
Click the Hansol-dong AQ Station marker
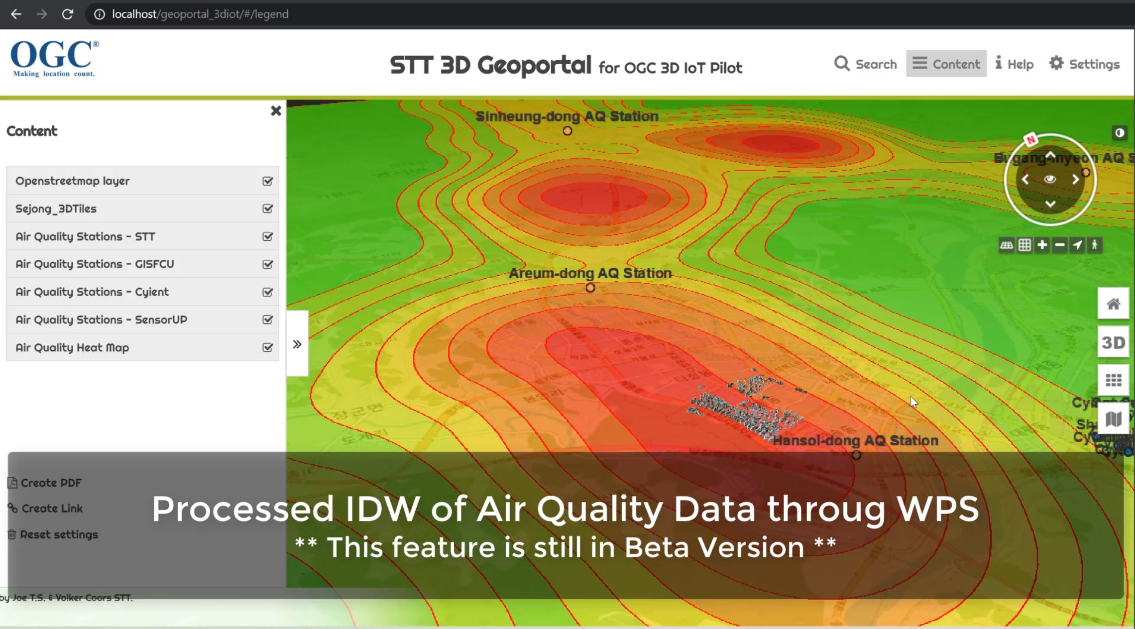[x=856, y=455]
